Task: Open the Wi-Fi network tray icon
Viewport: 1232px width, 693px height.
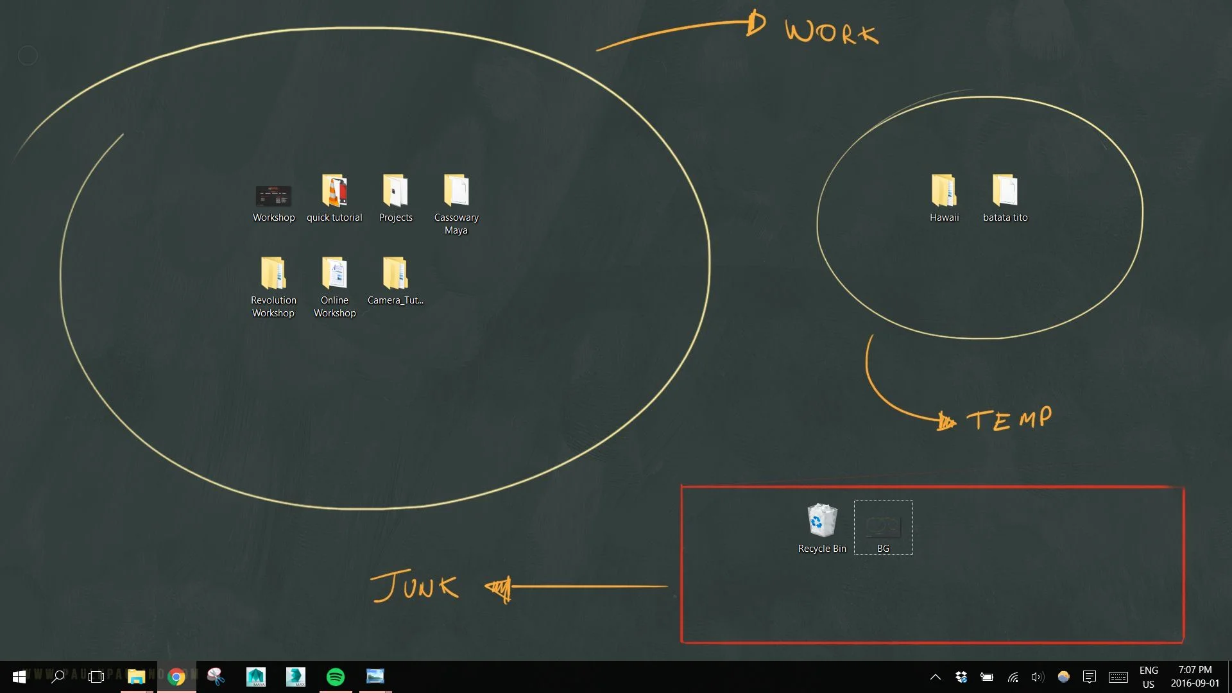Action: [1013, 677]
